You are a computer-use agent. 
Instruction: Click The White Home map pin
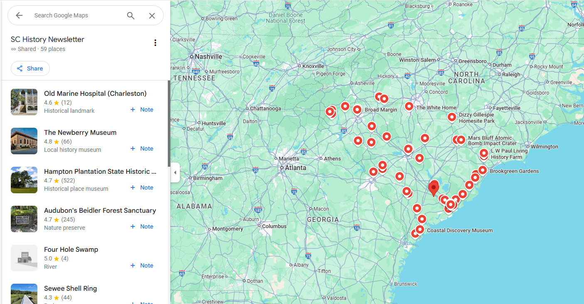[x=409, y=107]
